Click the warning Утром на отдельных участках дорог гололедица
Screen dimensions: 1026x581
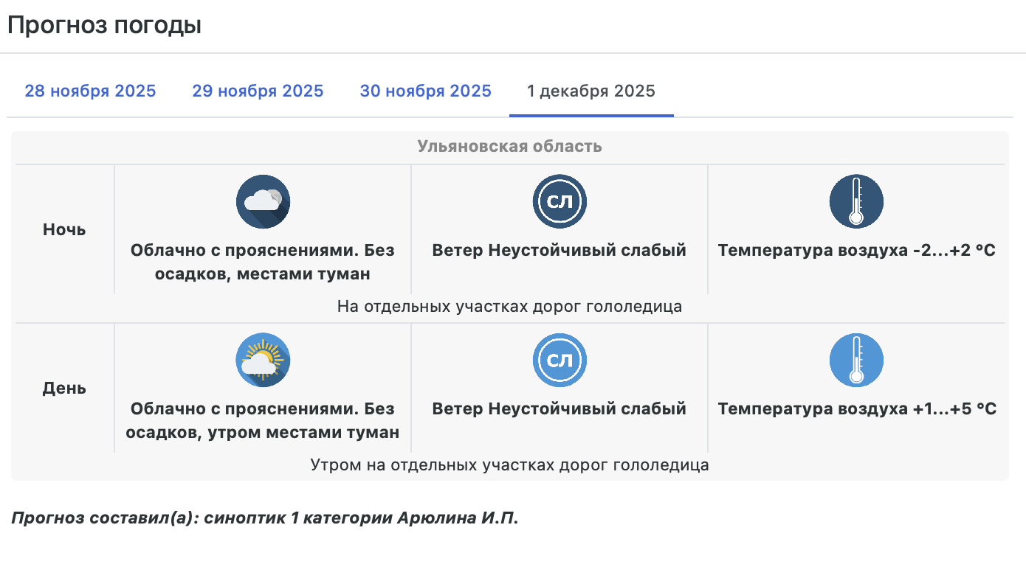click(x=509, y=465)
